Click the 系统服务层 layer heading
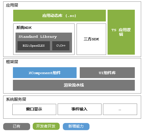 click(16, 99)
